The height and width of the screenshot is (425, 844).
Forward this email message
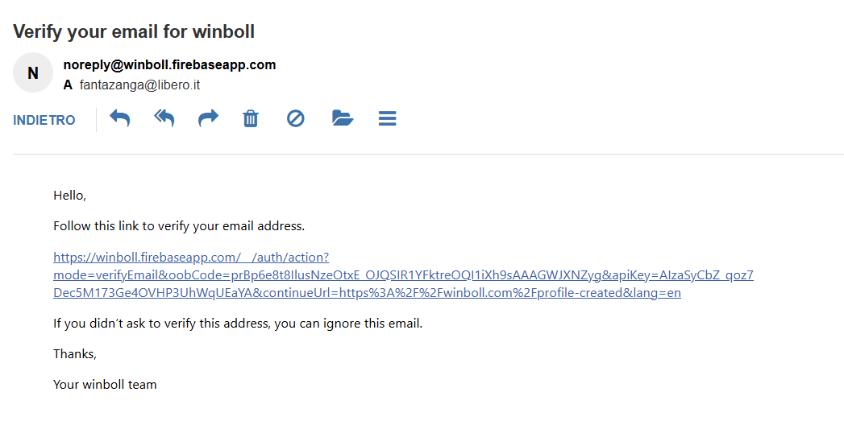point(208,119)
